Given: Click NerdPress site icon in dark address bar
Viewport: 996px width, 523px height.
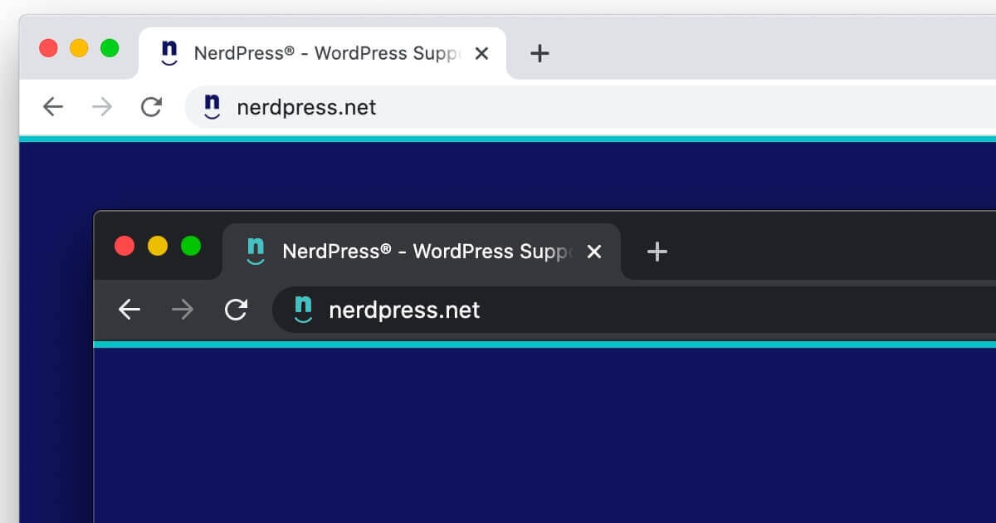Looking at the screenshot, I should pos(304,310).
